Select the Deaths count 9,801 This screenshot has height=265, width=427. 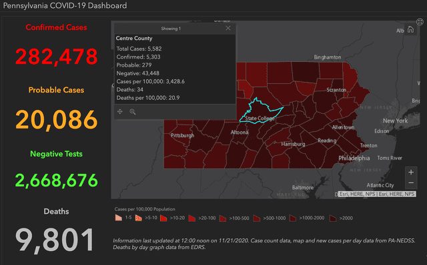pyautogui.click(x=55, y=240)
